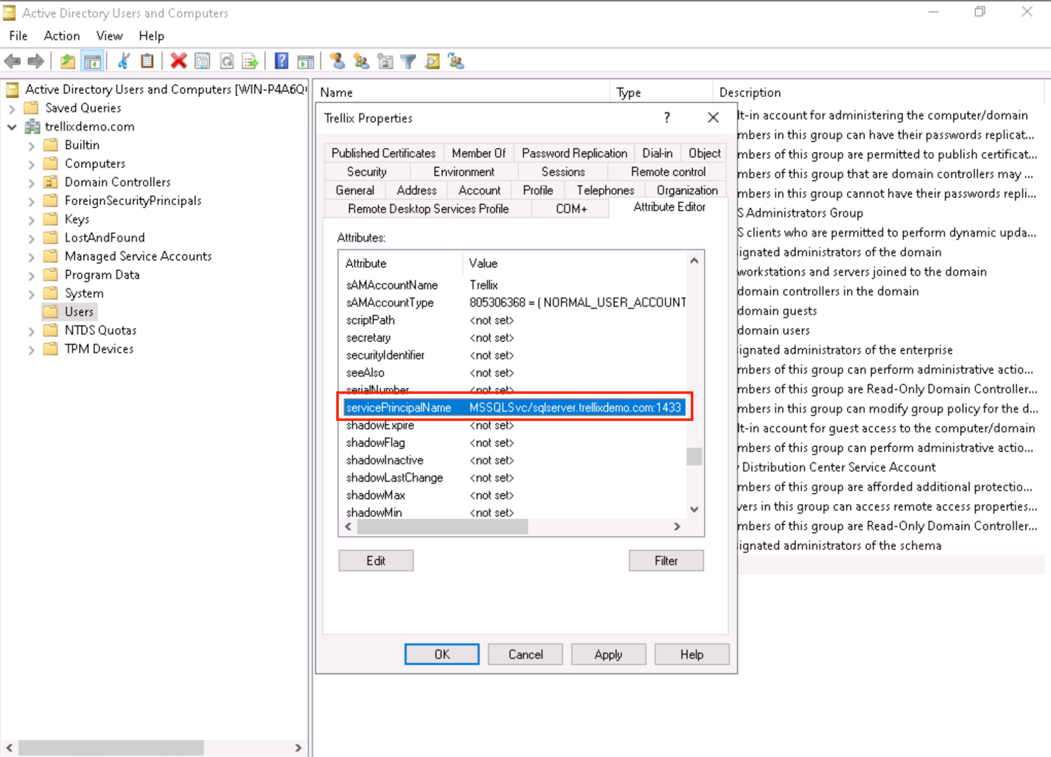Click the Filter funnel toolbar icon

tap(408, 62)
